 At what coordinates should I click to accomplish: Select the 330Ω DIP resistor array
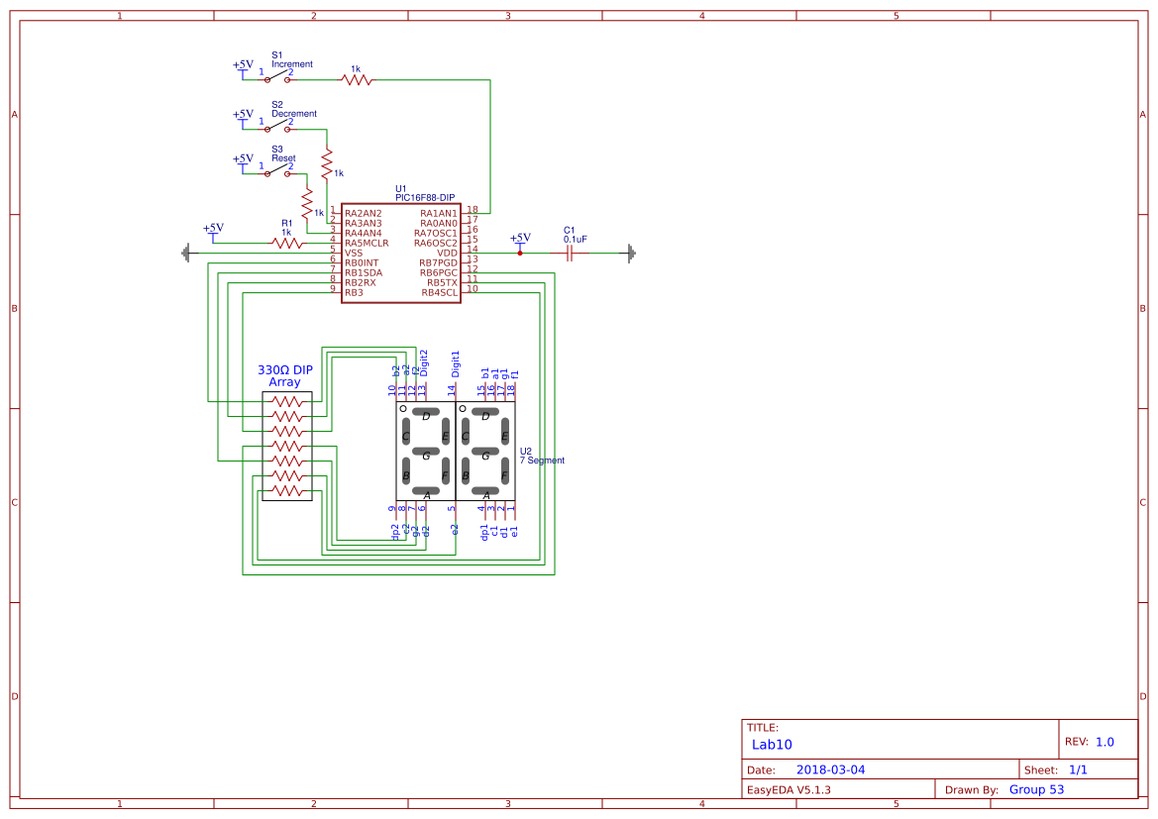point(286,444)
